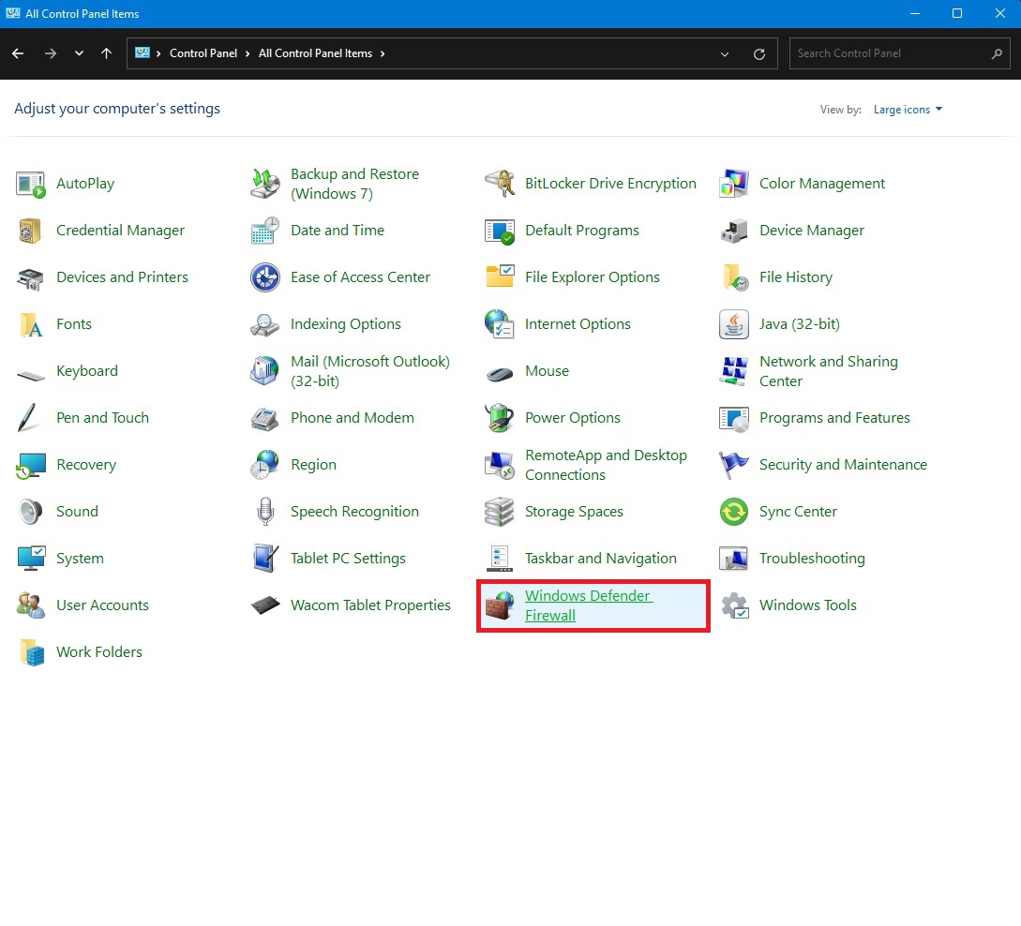Select All Control Panel Items breadcrumb
The image size is (1021, 926).
(x=315, y=53)
